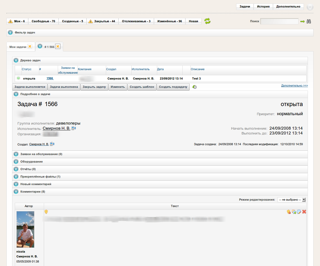This screenshot has height=266, width=320.
Task: Open the История menu
Action: pos(263,6)
